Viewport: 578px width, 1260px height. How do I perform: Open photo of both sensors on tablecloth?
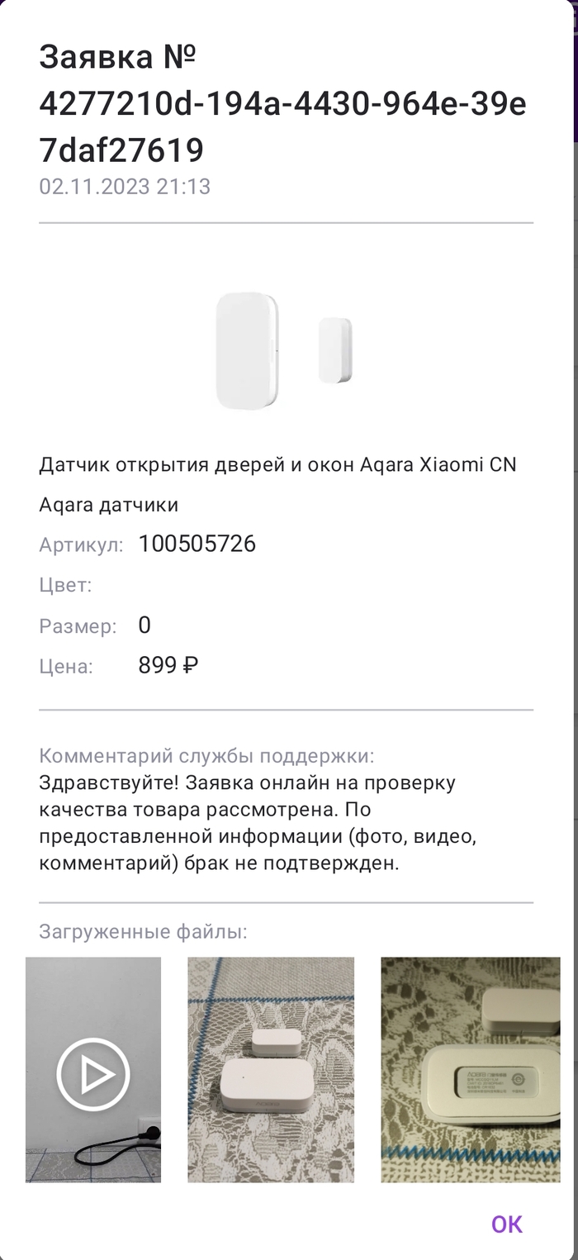[271, 1069]
